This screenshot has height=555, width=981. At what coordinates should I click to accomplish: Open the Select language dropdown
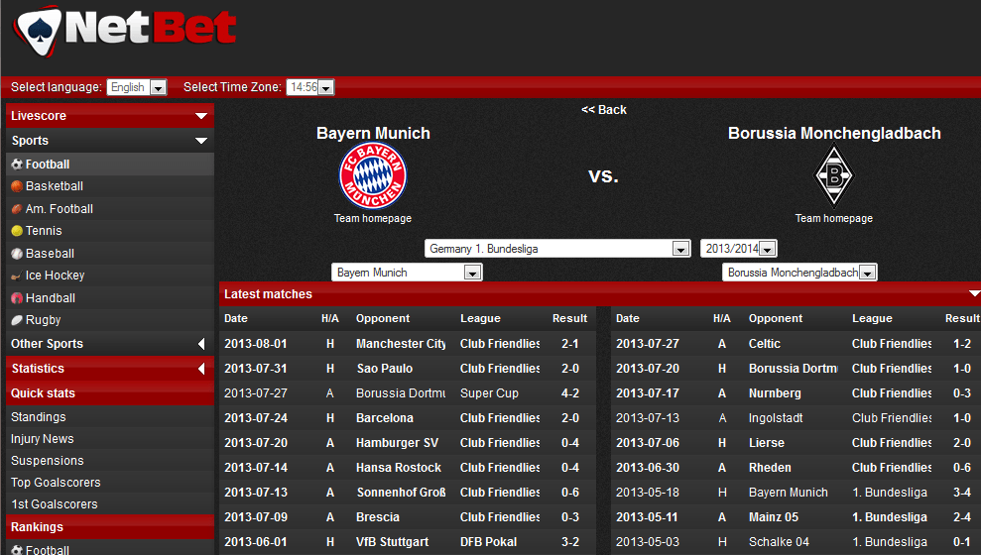(x=137, y=87)
